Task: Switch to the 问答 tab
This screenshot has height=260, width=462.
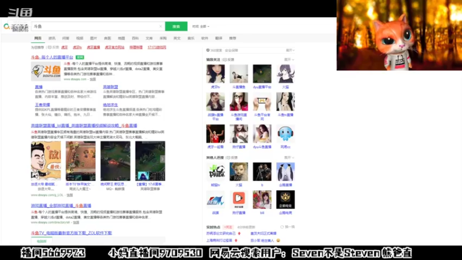Action: (x=66, y=38)
